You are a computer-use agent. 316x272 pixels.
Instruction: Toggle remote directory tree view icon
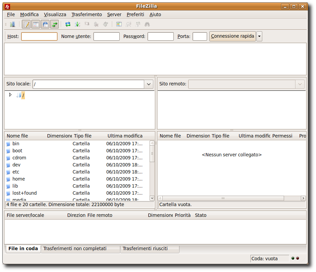click(45, 25)
